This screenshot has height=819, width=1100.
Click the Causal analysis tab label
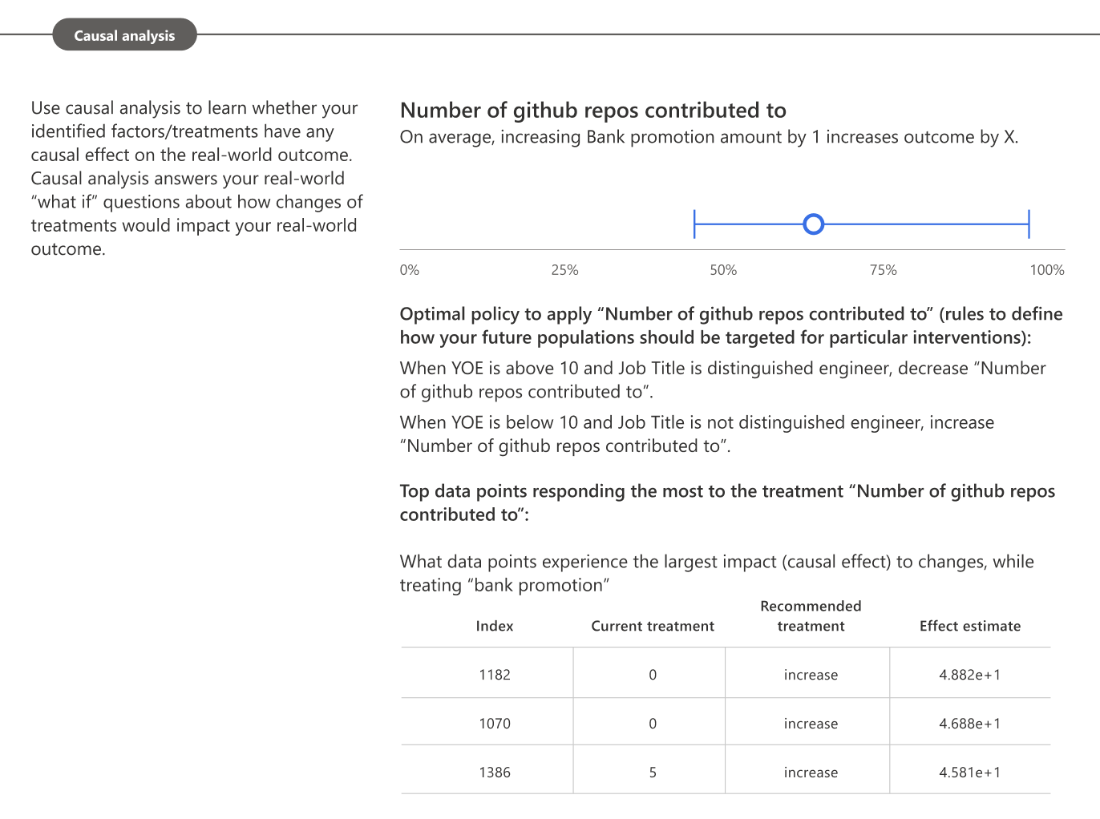(124, 35)
